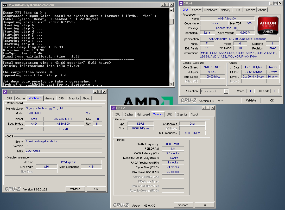
Task: Click OK in the CPU window
Action: click(x=272, y=100)
